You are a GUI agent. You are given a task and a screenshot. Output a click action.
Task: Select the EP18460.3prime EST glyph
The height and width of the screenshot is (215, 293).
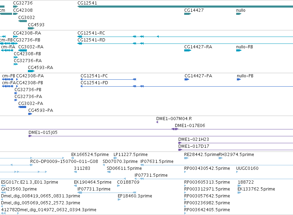(x=119, y=199)
